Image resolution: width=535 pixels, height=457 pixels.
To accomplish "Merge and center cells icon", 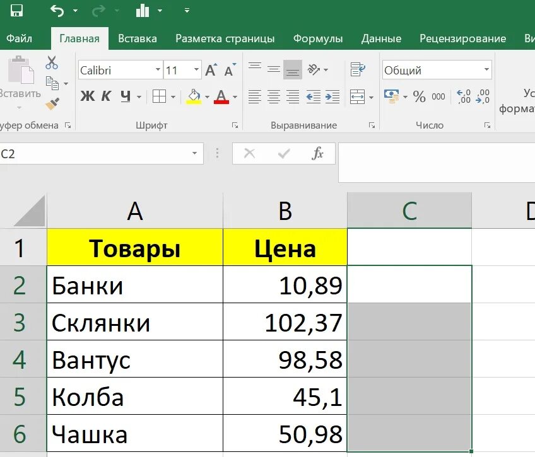I will (357, 97).
